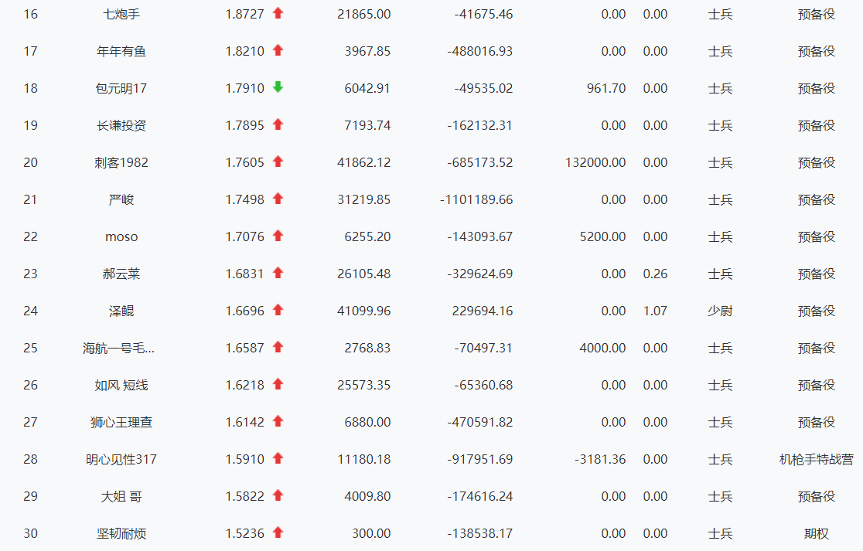
Task: Click the 期权 group label in row 30
Action: pyautogui.click(x=817, y=533)
